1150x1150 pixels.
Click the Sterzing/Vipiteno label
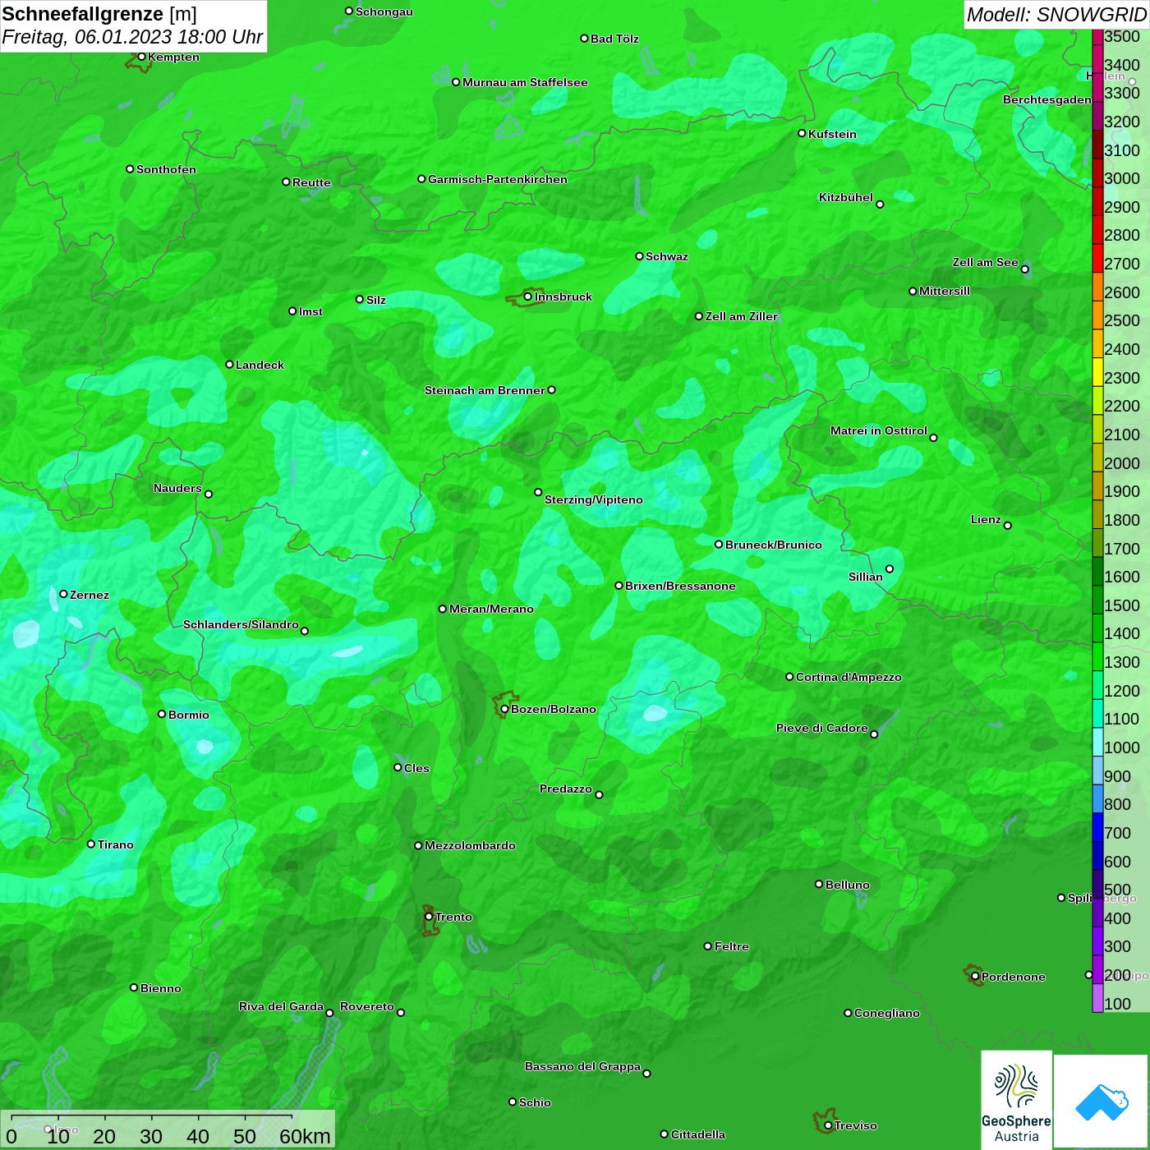coord(594,499)
